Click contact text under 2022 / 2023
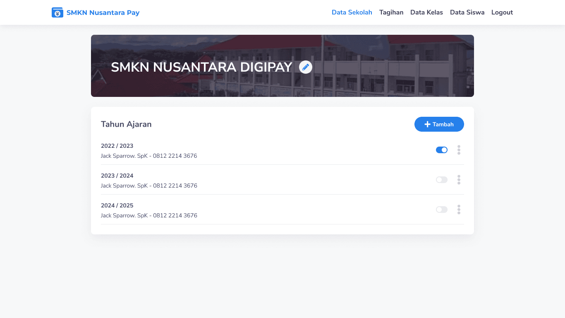Image resolution: width=565 pixels, height=318 pixels. tap(149, 156)
